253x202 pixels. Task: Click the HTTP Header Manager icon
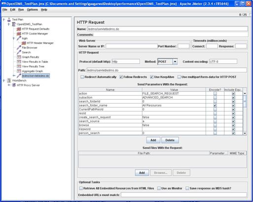(24, 43)
